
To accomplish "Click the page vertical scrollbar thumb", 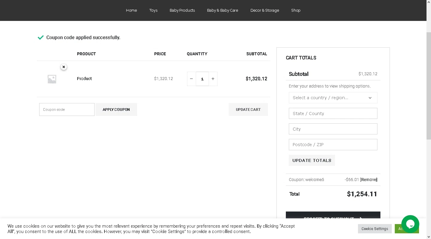I will [429, 86].
